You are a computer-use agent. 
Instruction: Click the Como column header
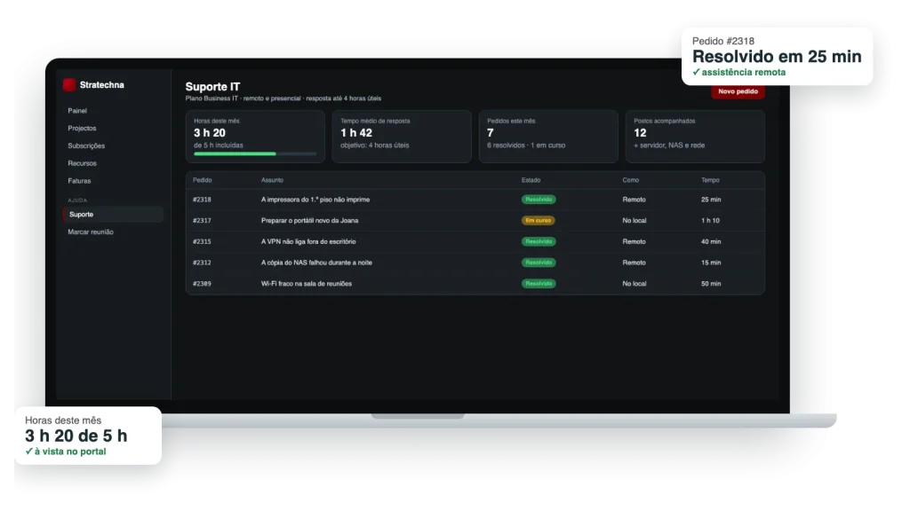pyautogui.click(x=630, y=180)
